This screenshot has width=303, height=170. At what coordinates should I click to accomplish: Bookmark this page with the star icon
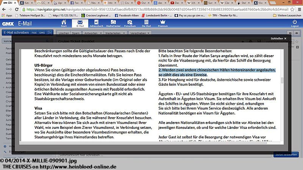(x=292, y=9)
